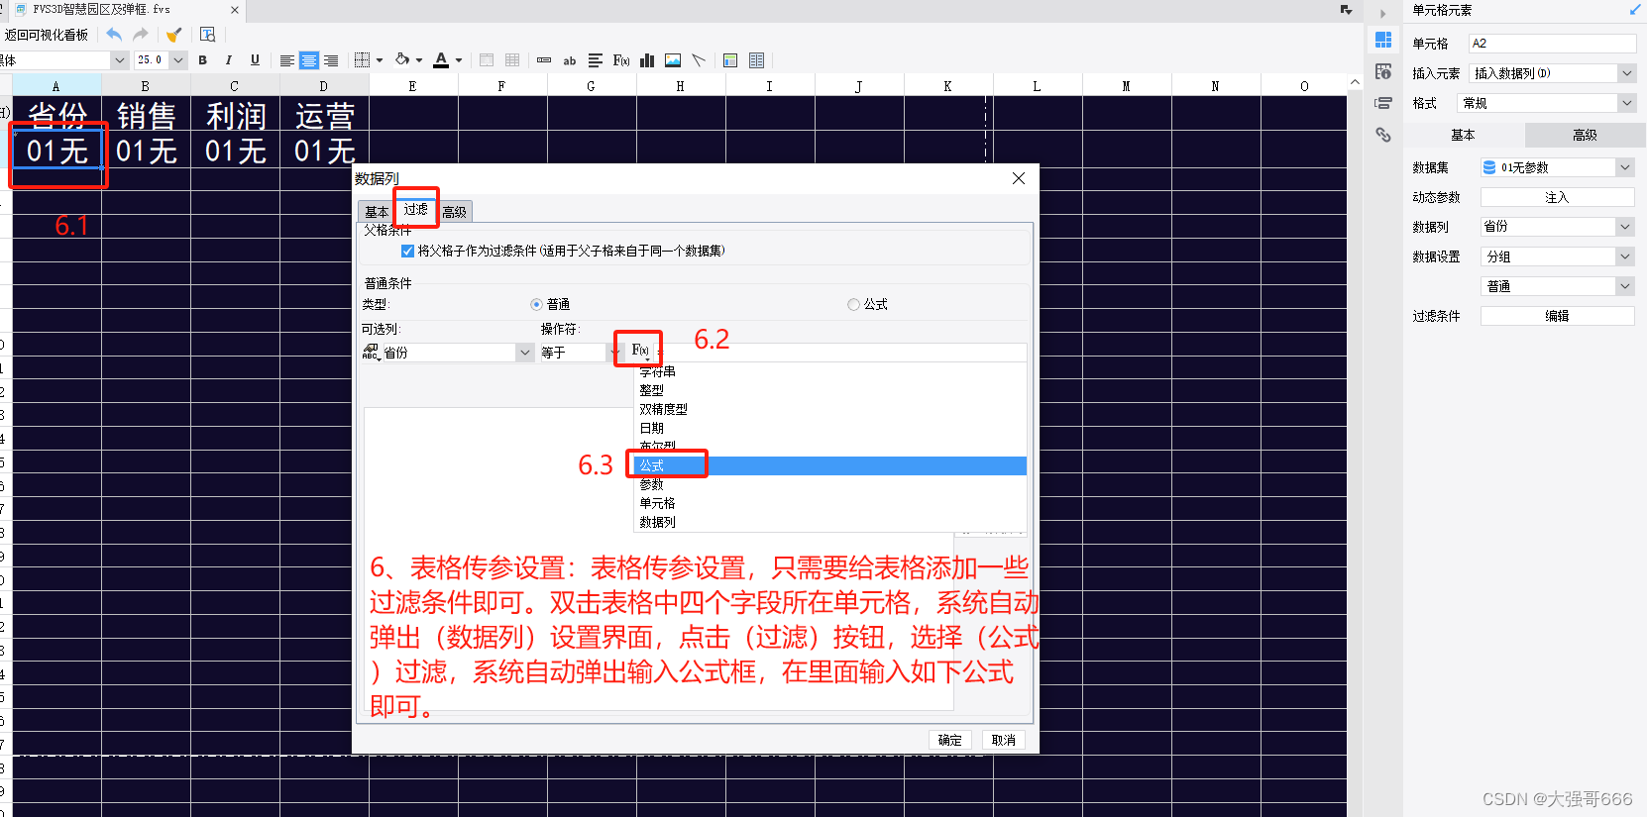This screenshot has height=817, width=1647.
Task: Choose 公式 from the type list
Action: pyautogui.click(x=830, y=465)
